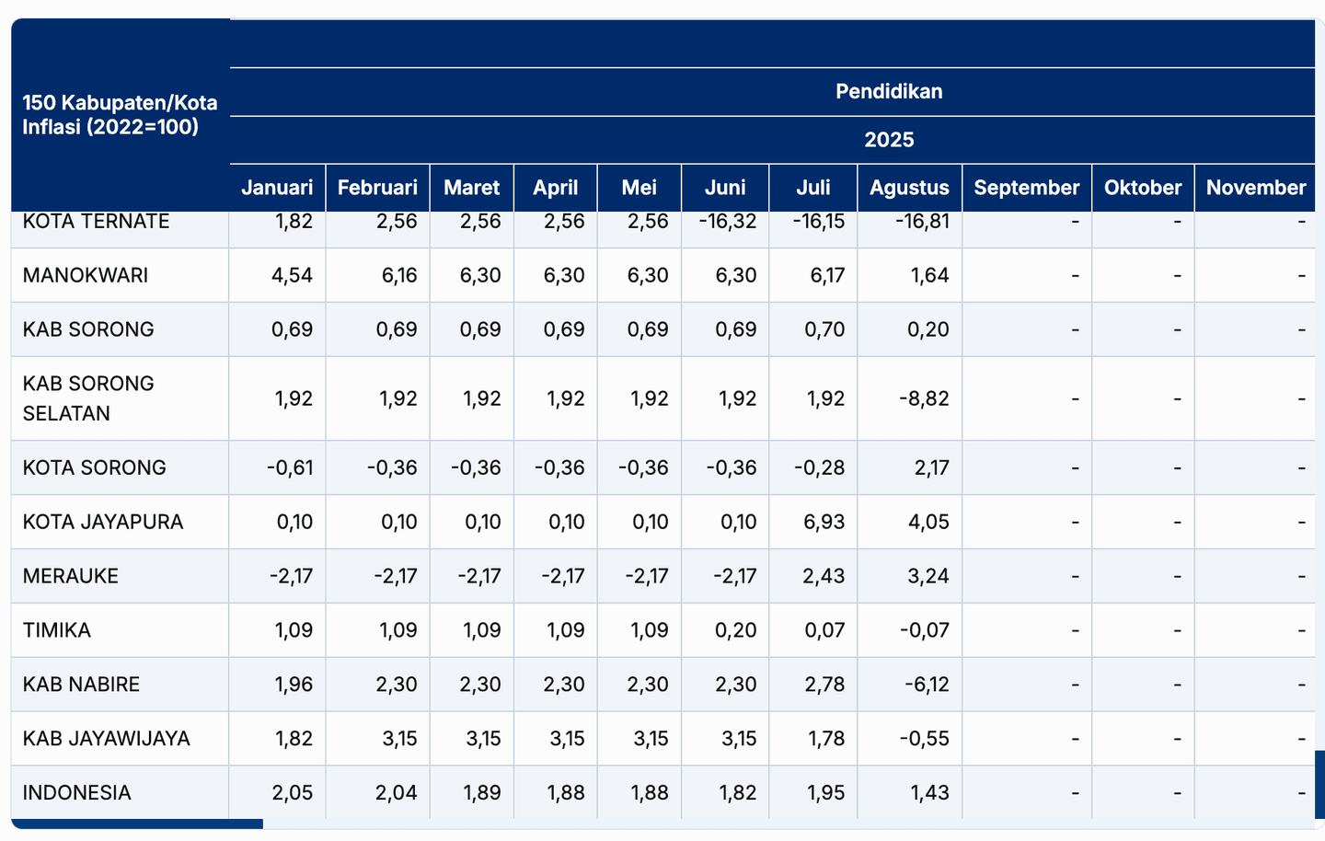Viewport: 1325px width, 841px height.
Task: Click the Pendidikan group header
Action: pyautogui.click(x=888, y=91)
